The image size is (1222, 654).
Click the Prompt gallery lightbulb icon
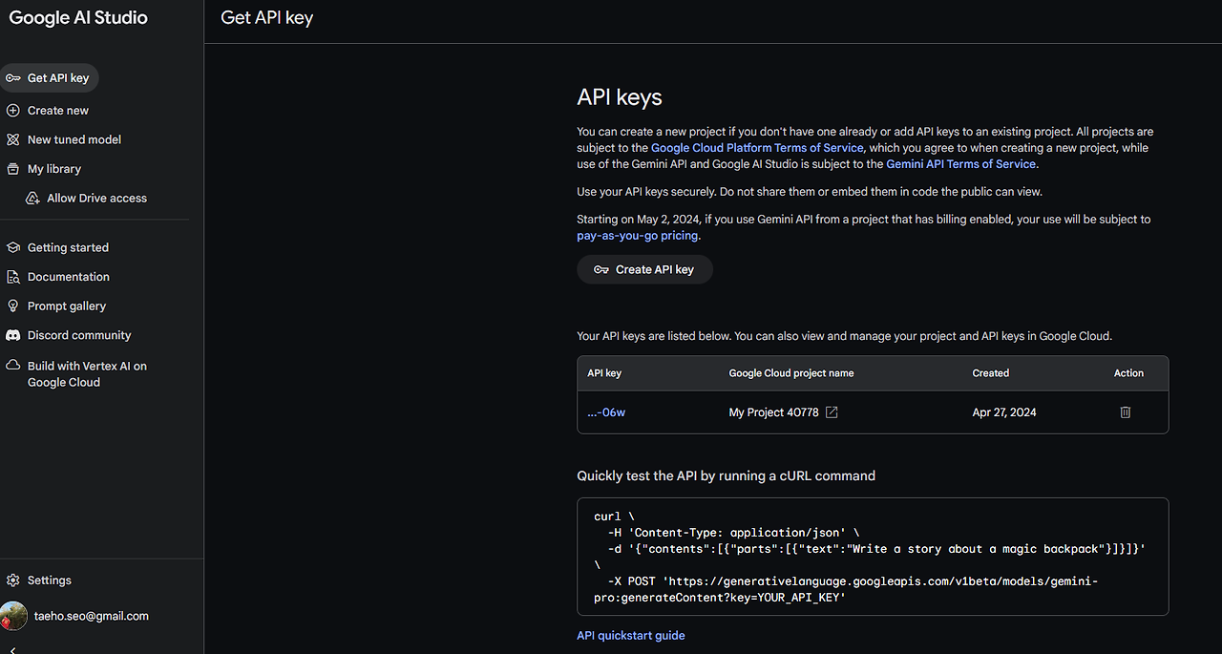[x=13, y=306]
